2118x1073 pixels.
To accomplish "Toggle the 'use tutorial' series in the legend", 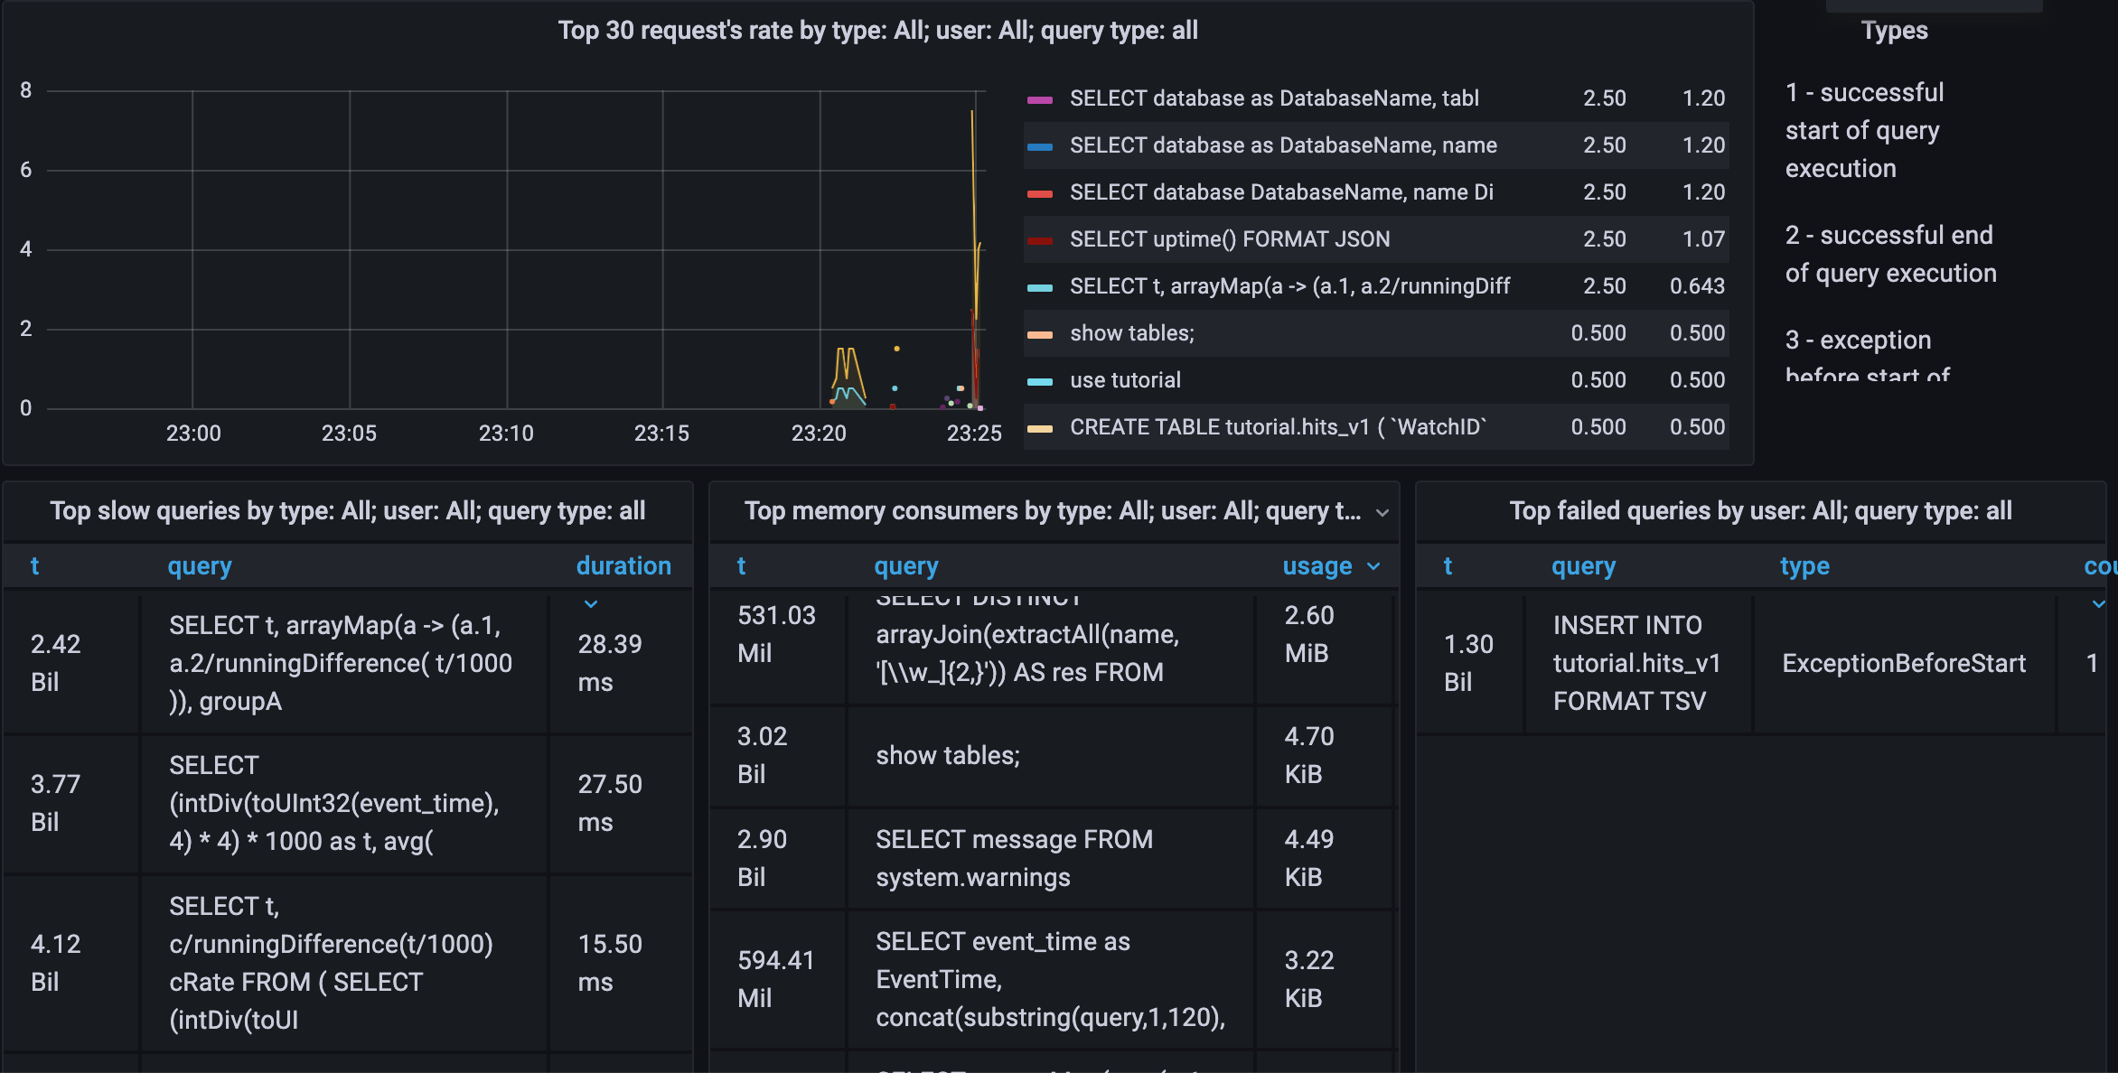I will 1125,380.
